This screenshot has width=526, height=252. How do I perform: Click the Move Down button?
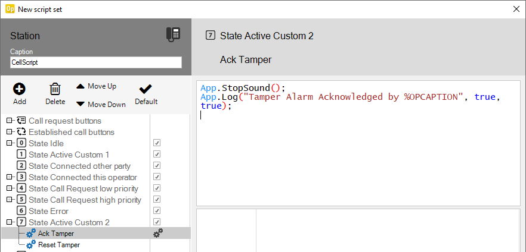[101, 105]
